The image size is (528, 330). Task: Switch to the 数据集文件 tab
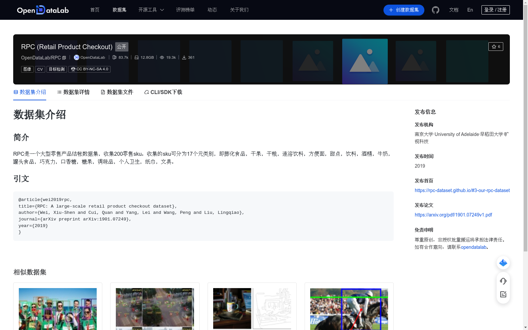click(117, 92)
